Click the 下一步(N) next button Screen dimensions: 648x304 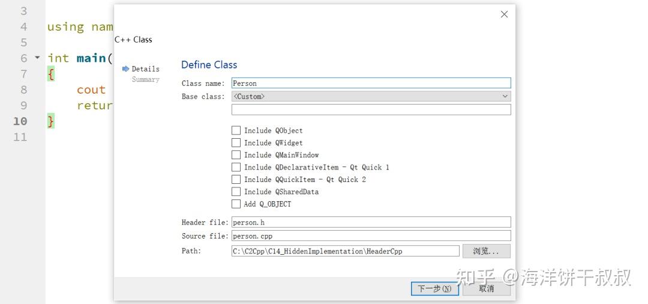point(435,288)
